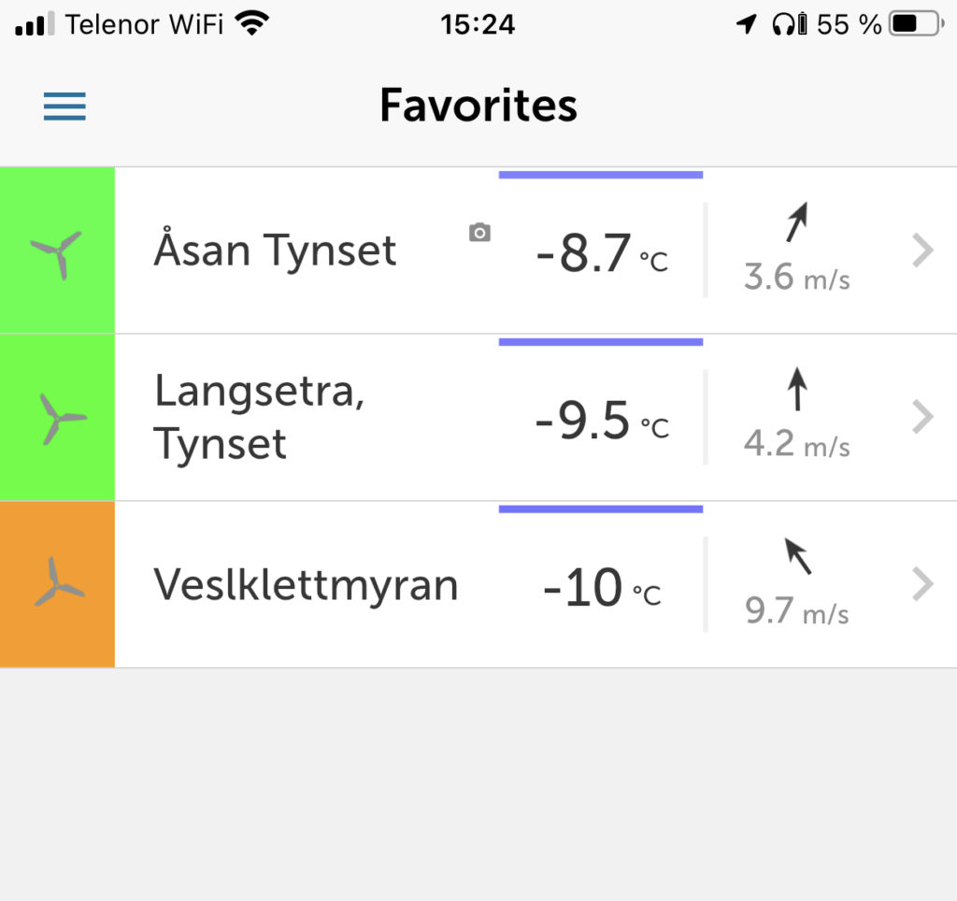Tap the Langsetra wind turbine icon
Image resolution: width=957 pixels, height=901 pixels.
tap(62, 419)
